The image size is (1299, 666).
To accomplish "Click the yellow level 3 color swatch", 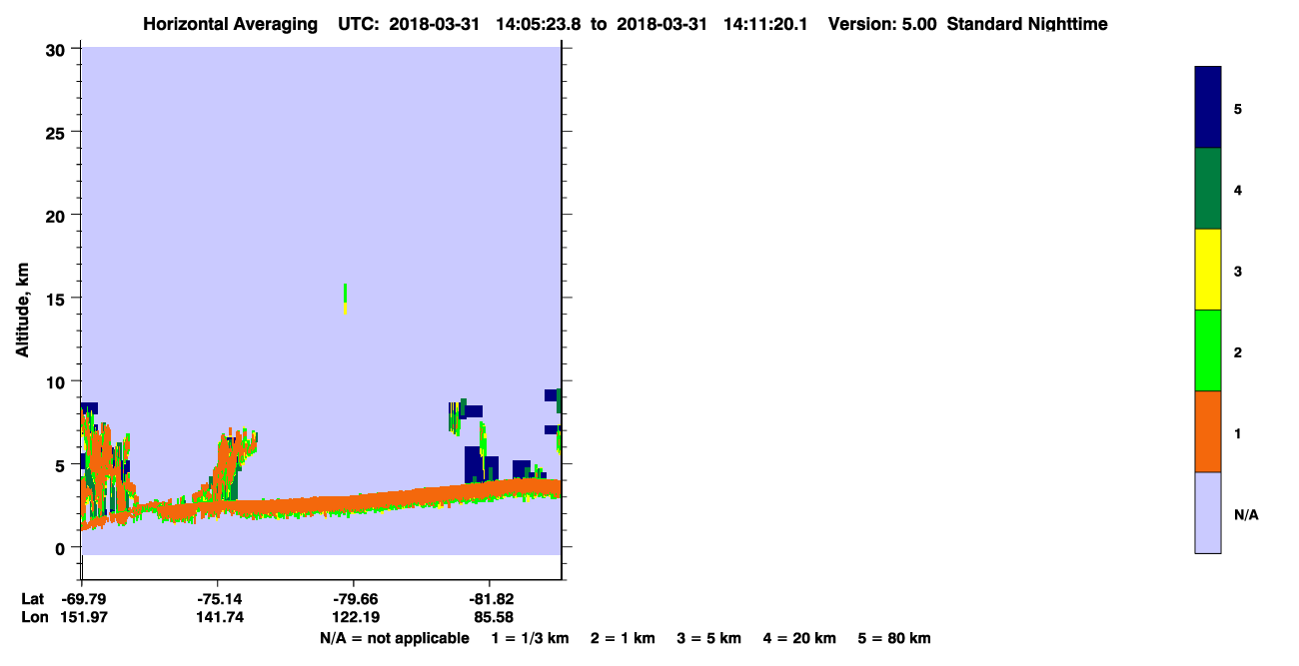I will (1207, 270).
